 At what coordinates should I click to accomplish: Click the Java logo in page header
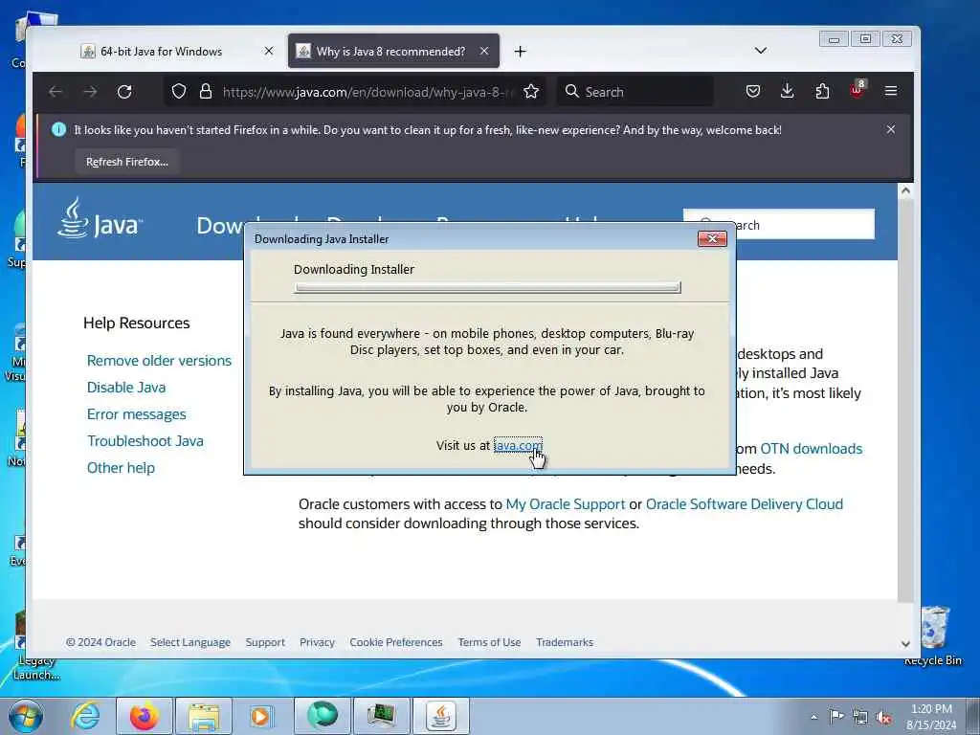click(x=100, y=219)
